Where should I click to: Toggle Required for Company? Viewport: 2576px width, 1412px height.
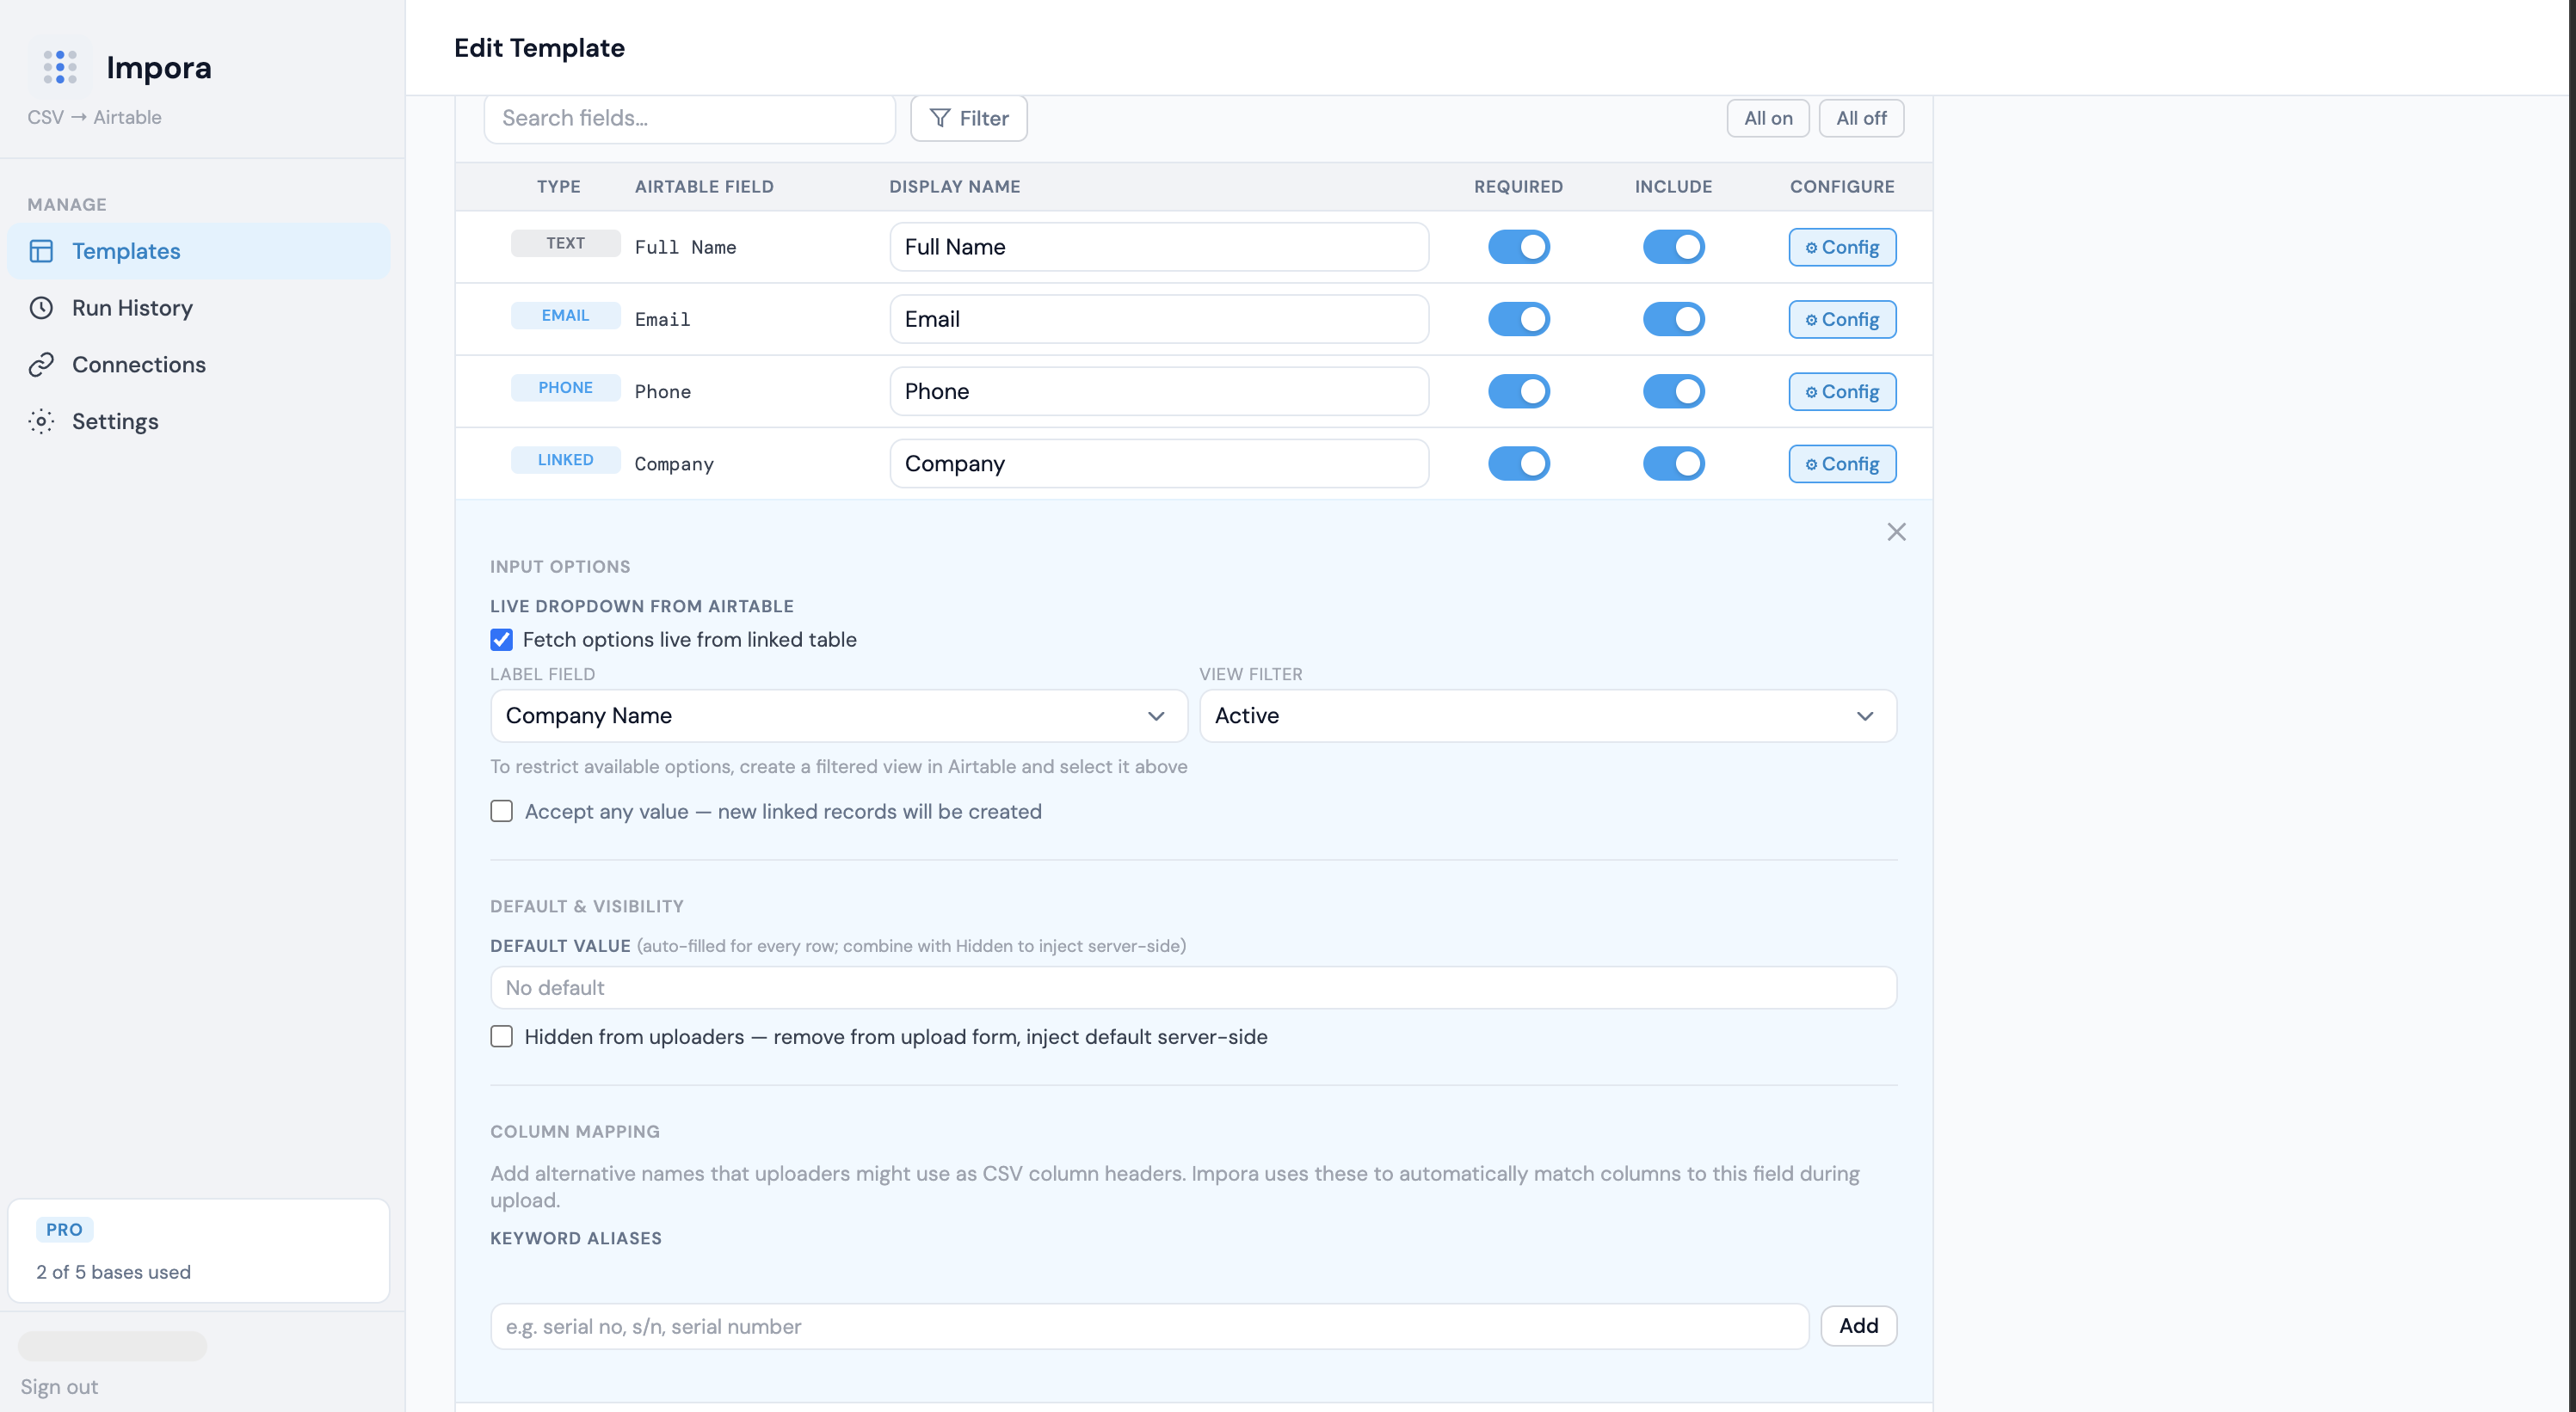(1518, 464)
